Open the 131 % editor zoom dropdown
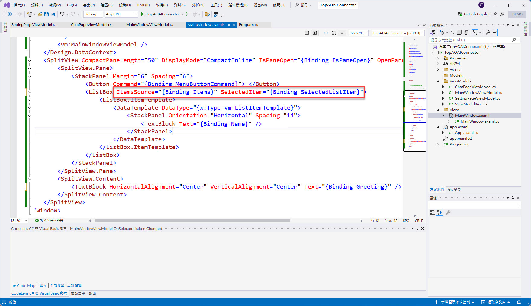Image resolution: width=531 pixels, height=306 pixels. coord(19,221)
